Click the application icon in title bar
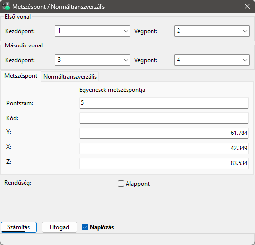This screenshot has width=255, height=245. click(6, 6)
